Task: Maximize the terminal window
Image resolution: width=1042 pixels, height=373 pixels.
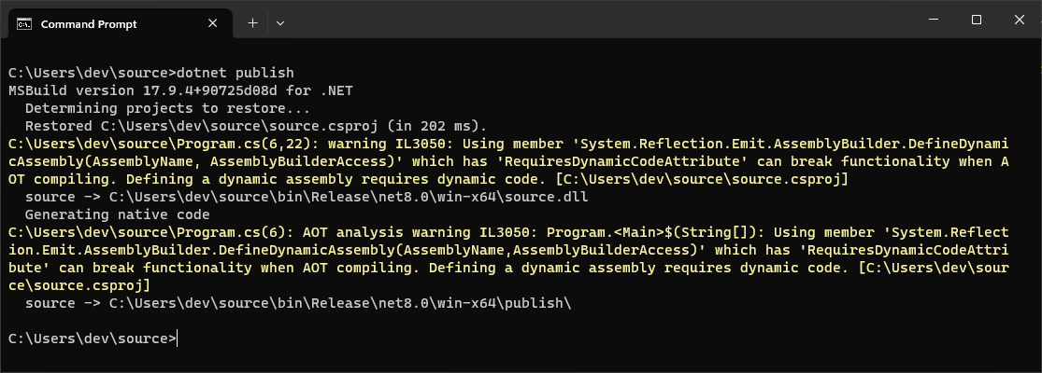Action: click(x=977, y=20)
